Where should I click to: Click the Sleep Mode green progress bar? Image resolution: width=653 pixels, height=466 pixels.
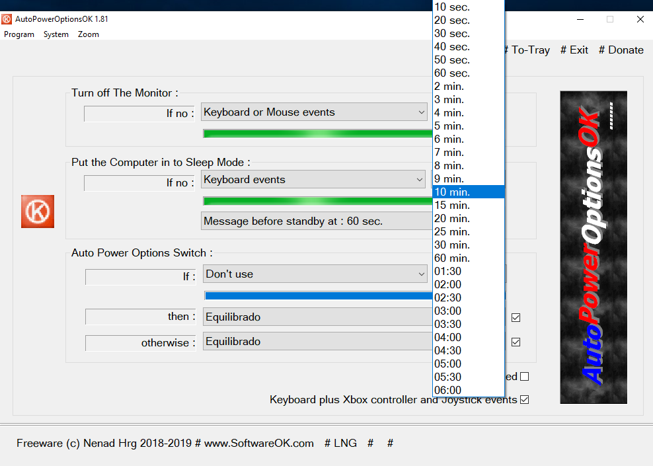[318, 201]
